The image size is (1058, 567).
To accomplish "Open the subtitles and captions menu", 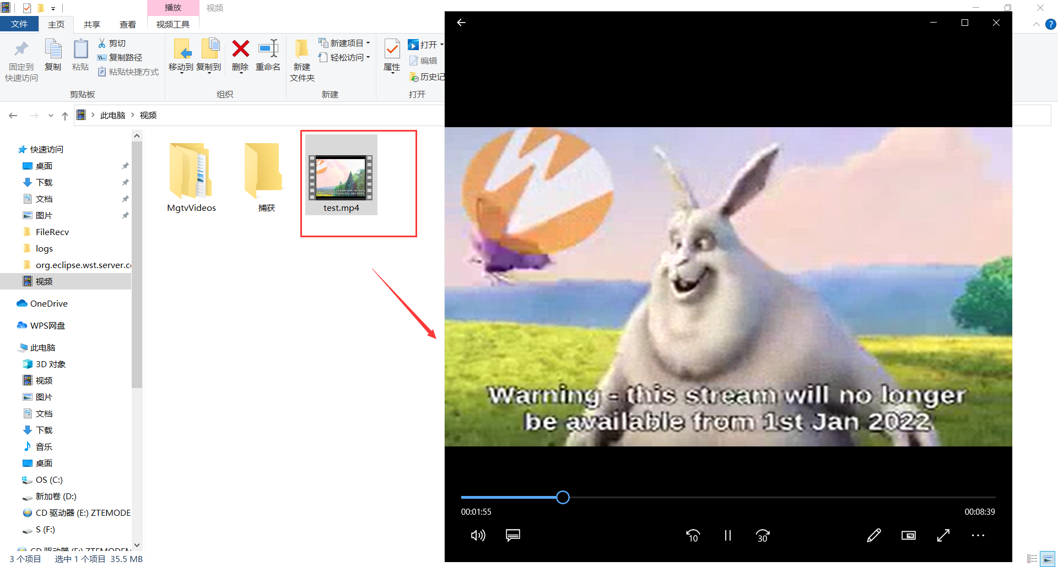I will pyautogui.click(x=513, y=535).
